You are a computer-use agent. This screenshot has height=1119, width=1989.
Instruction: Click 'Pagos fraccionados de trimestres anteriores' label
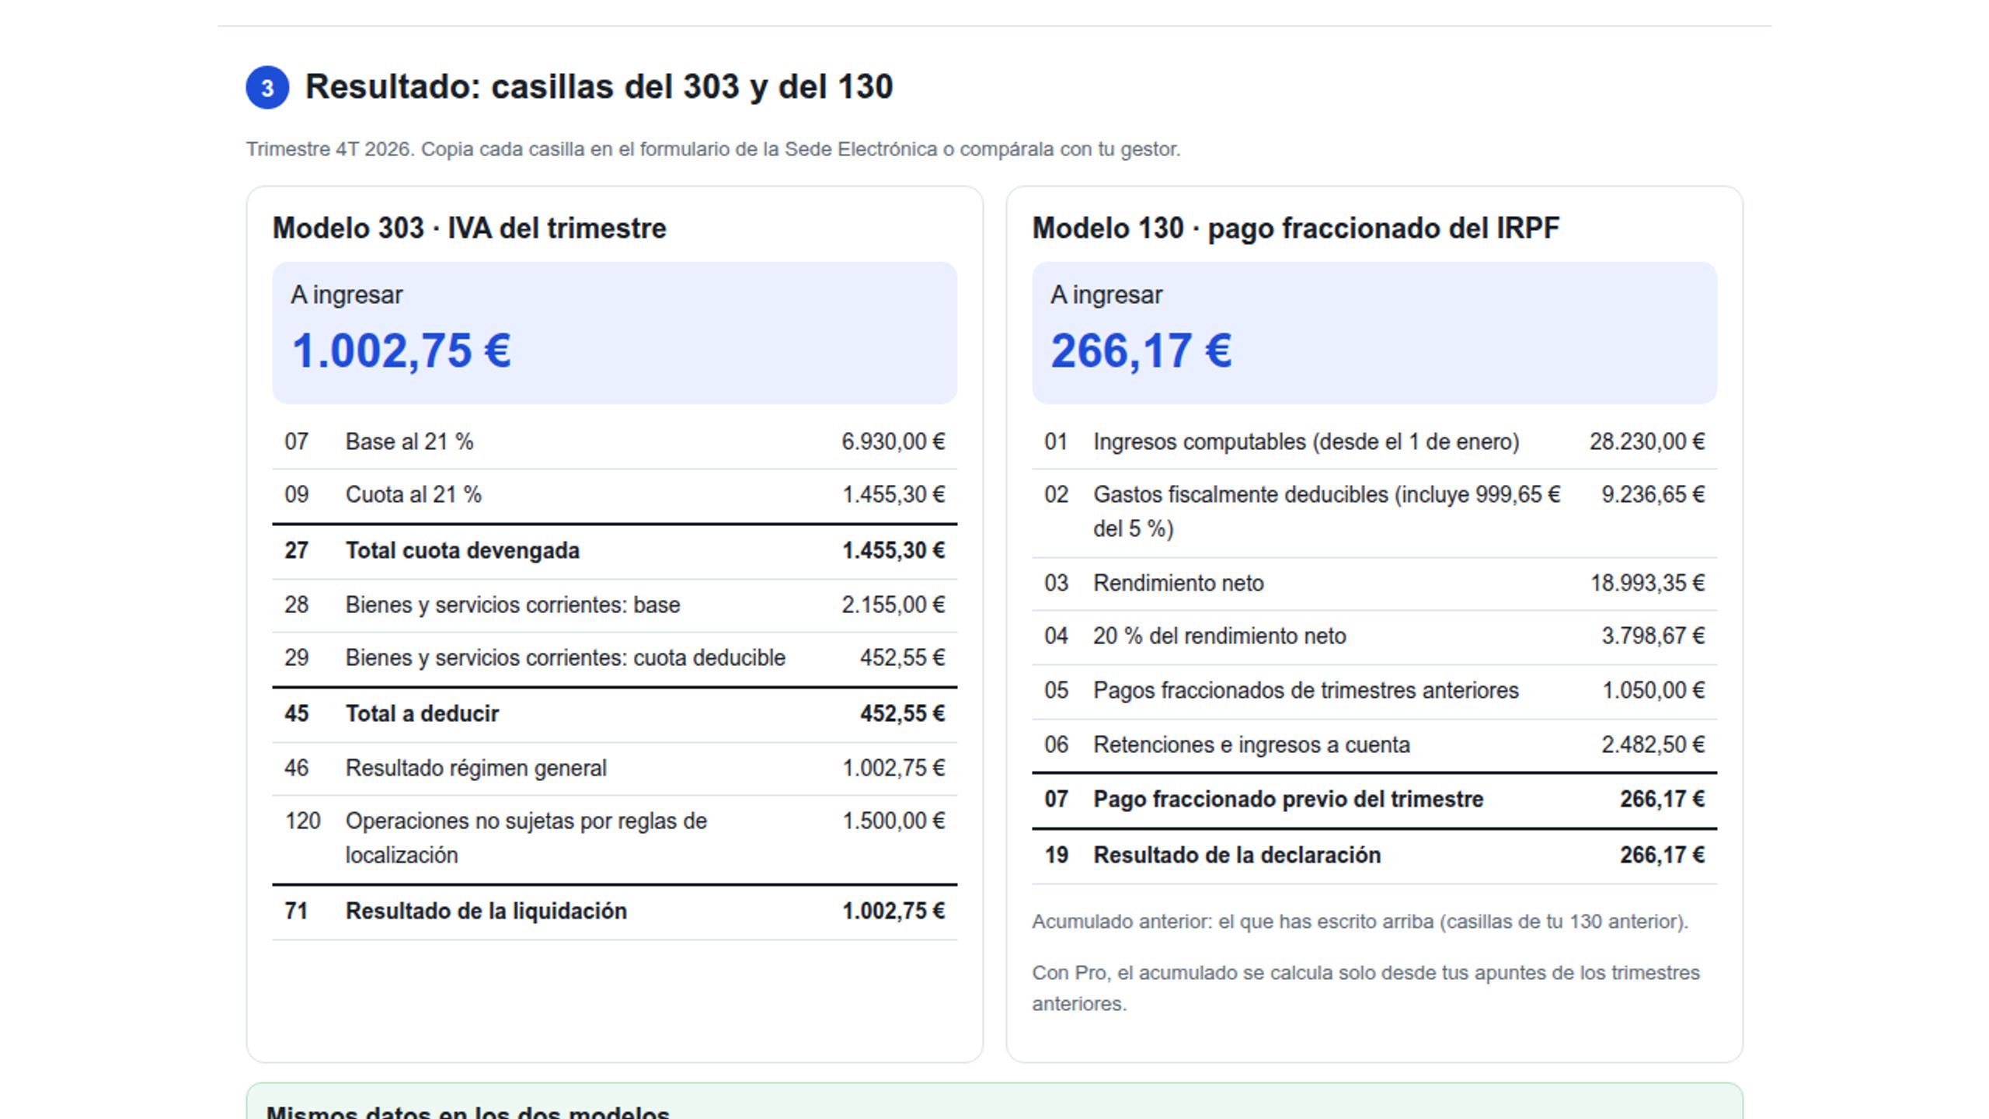click(1305, 690)
